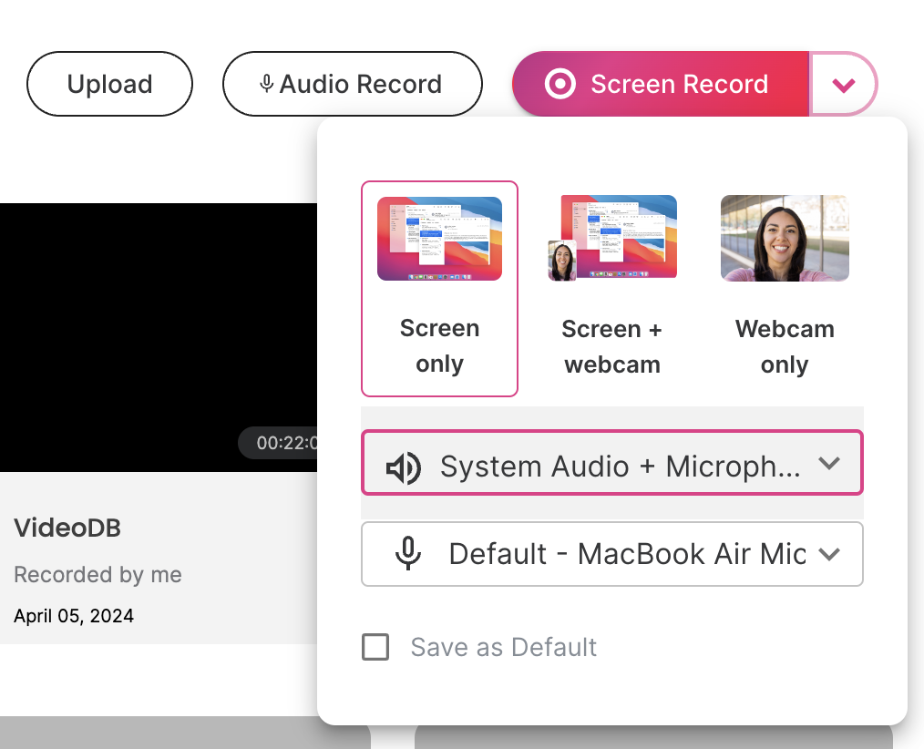The image size is (924, 749).
Task: Click the Screen + webcam preview image
Action: pos(611,235)
